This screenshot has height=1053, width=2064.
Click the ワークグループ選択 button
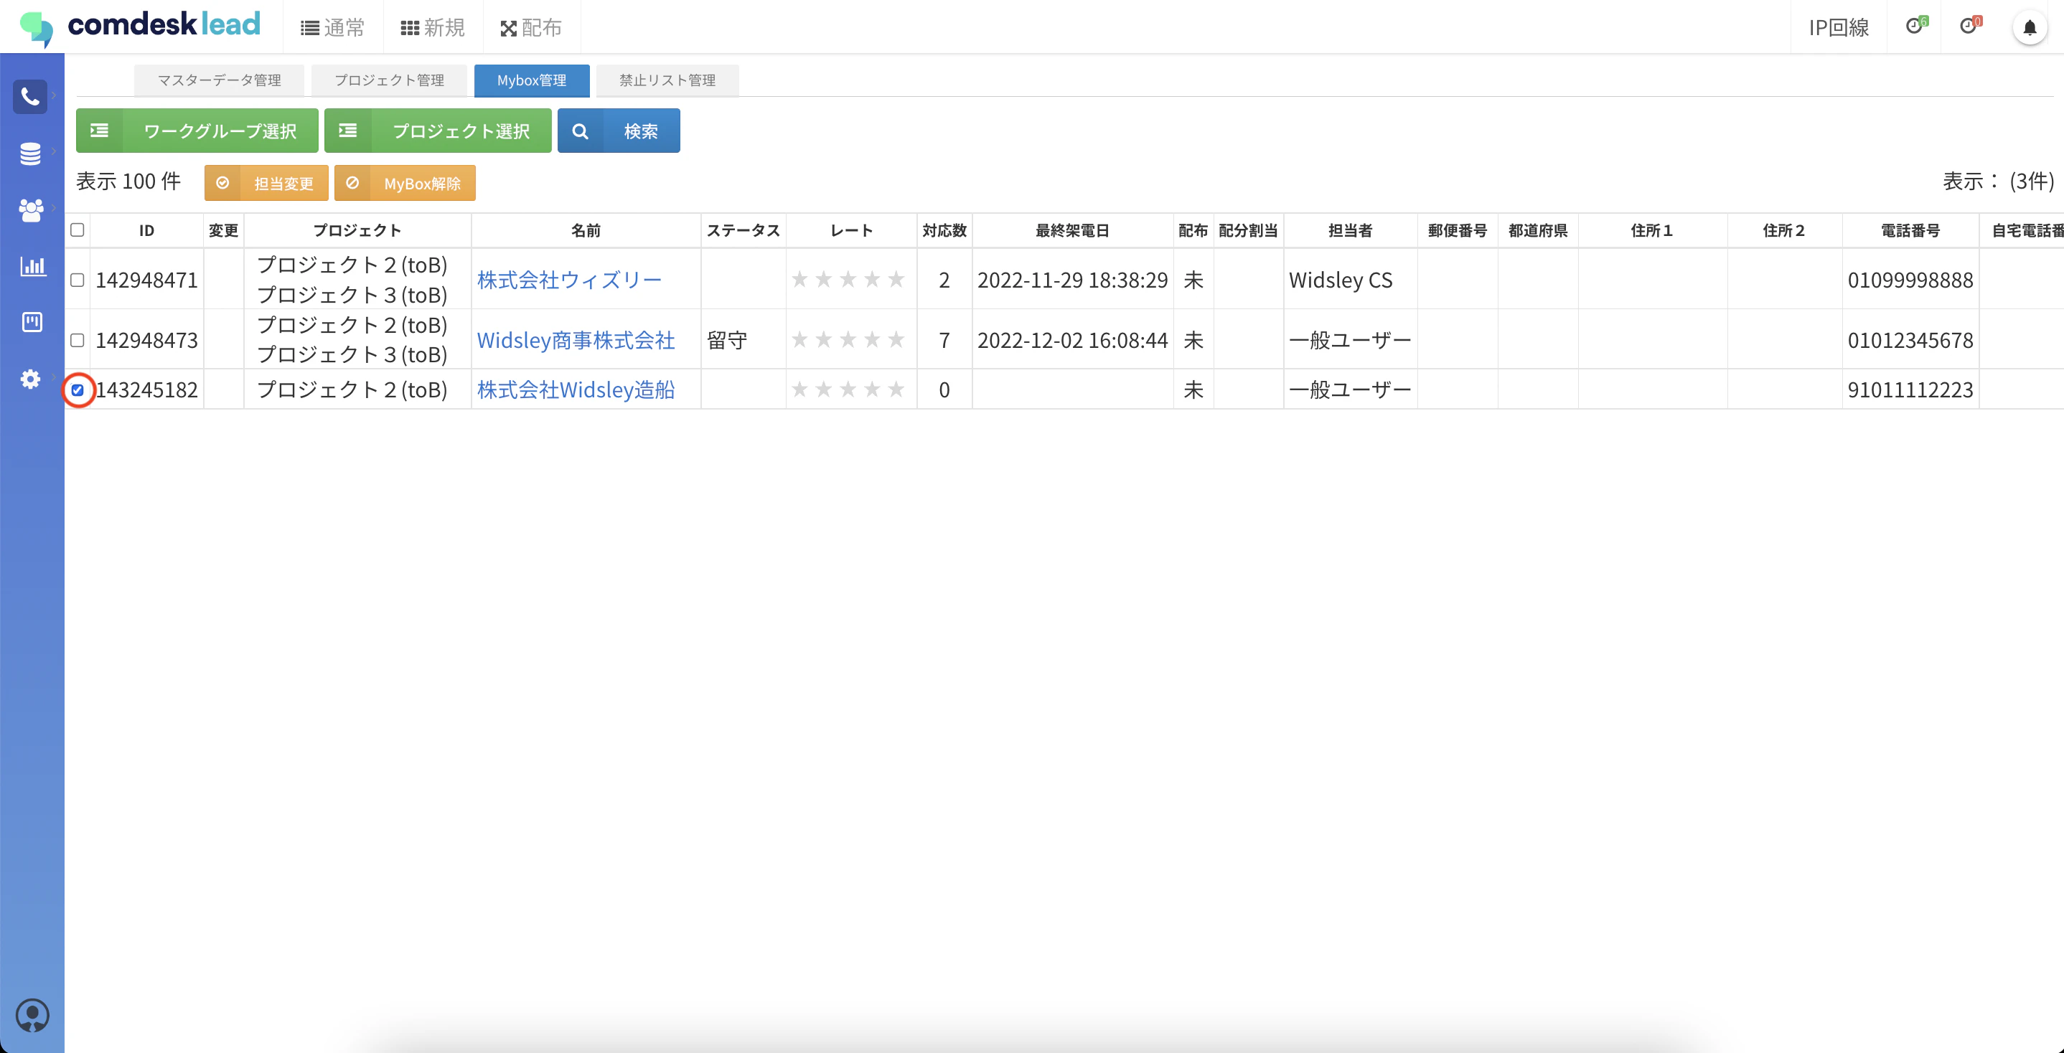(x=197, y=131)
